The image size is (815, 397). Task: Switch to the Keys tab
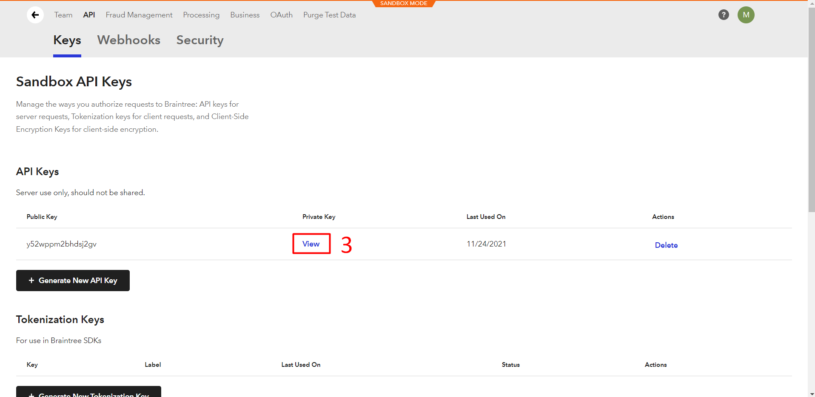[67, 40]
